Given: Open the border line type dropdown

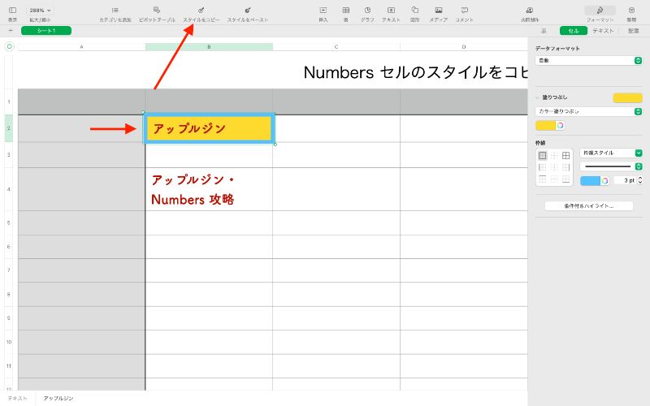Looking at the screenshot, I should point(611,166).
